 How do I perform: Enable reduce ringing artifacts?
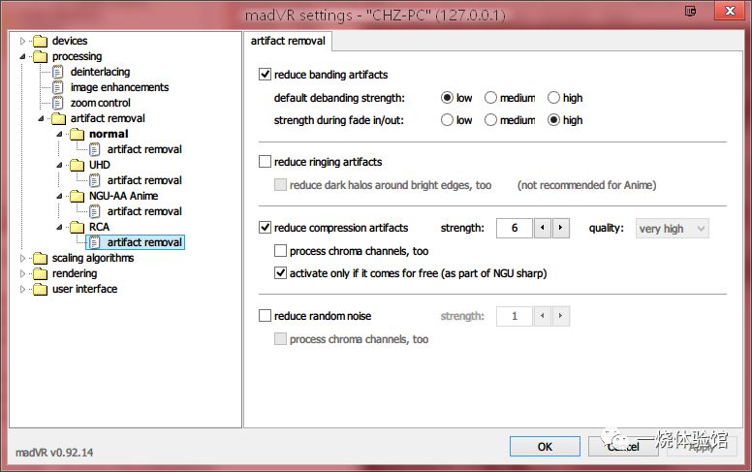[x=265, y=162]
